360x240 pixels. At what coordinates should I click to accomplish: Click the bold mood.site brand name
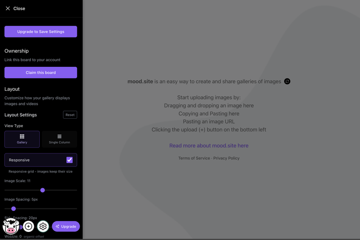coord(140,82)
